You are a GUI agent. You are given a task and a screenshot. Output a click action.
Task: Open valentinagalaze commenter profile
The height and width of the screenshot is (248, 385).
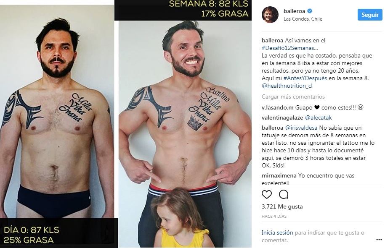pyautogui.click(x=282, y=118)
